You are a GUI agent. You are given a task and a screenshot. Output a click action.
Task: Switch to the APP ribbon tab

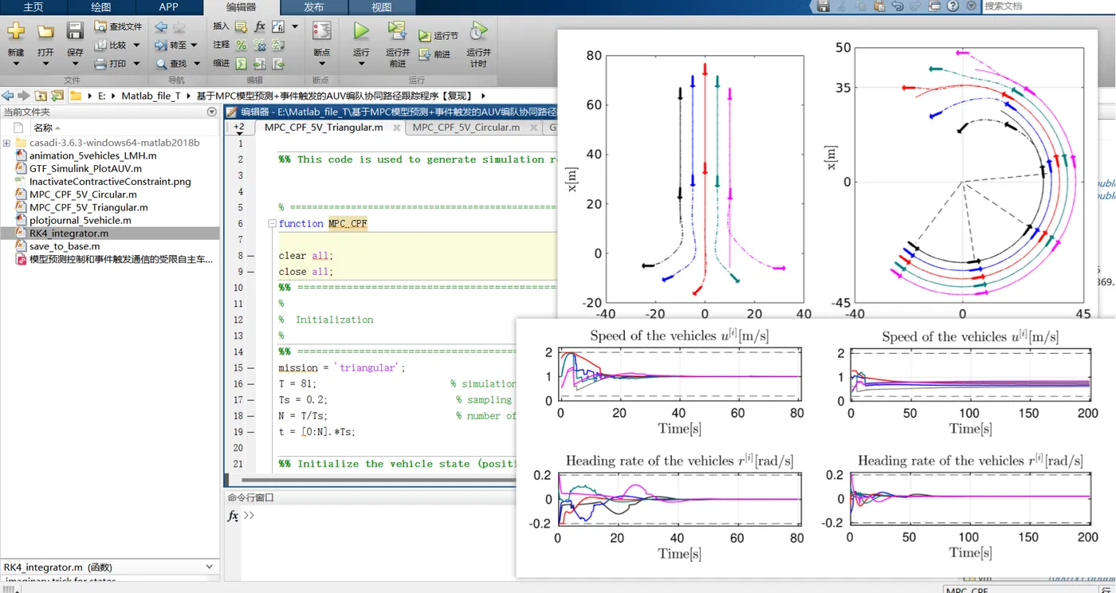tap(169, 6)
